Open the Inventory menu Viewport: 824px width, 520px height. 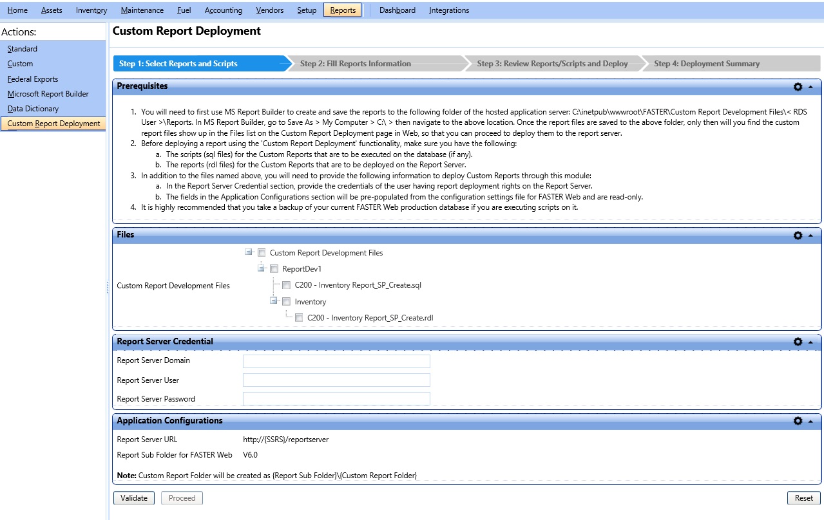point(91,10)
